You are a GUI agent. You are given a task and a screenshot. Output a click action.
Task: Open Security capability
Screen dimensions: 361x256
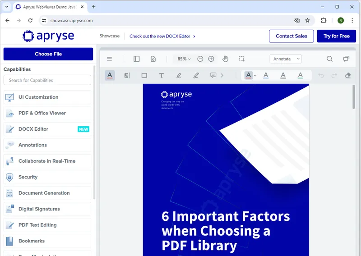pos(47,177)
